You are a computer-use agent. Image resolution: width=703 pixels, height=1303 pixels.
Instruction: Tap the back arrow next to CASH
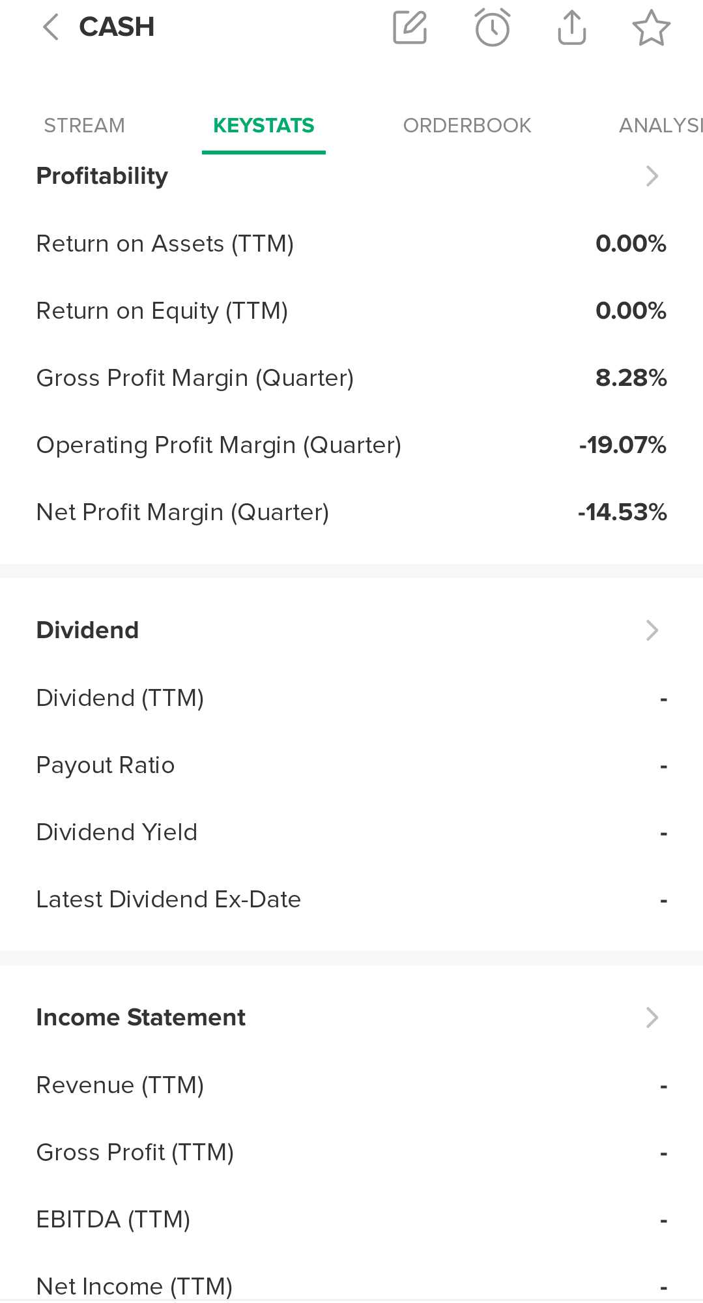point(51,27)
